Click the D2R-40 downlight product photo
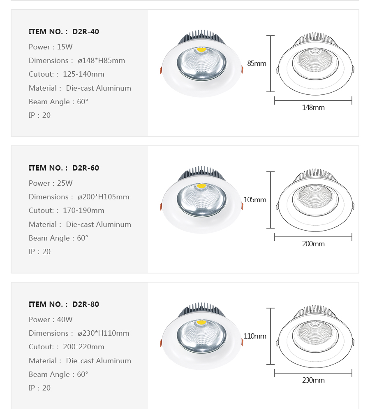This screenshot has height=409, width=370. coord(201,64)
